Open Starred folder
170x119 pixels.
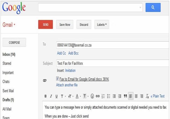[x=7, y=63]
